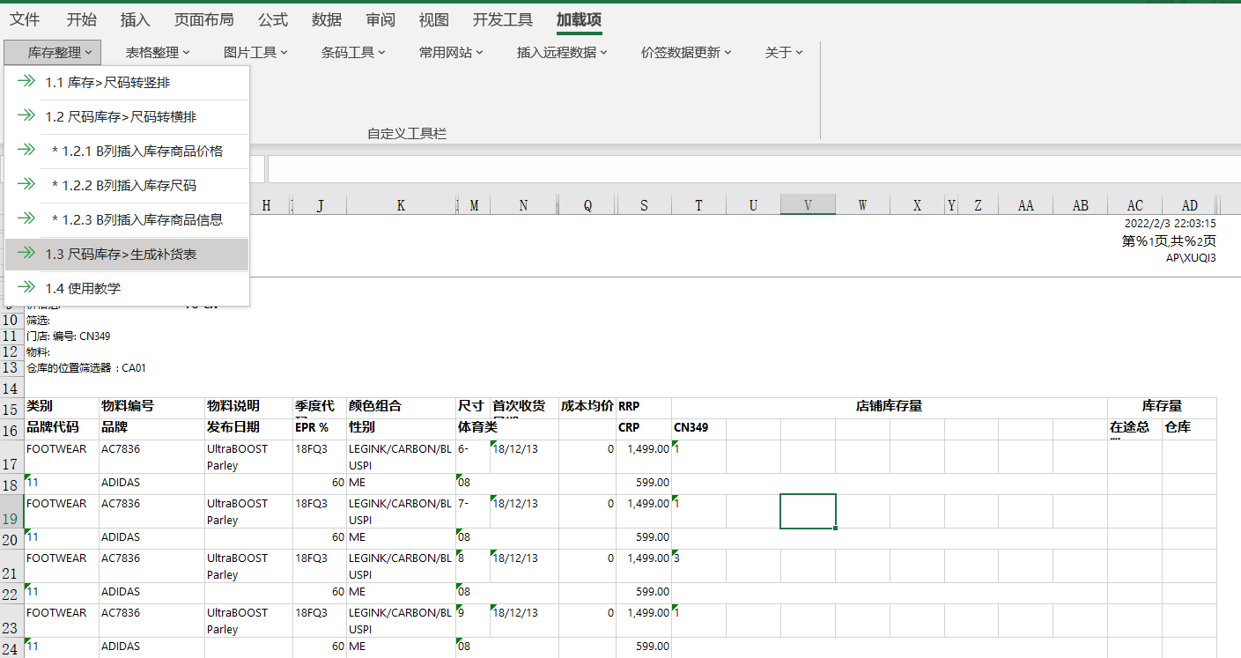Open the 开发工具 tab
1241x658 pixels.
pyautogui.click(x=503, y=19)
